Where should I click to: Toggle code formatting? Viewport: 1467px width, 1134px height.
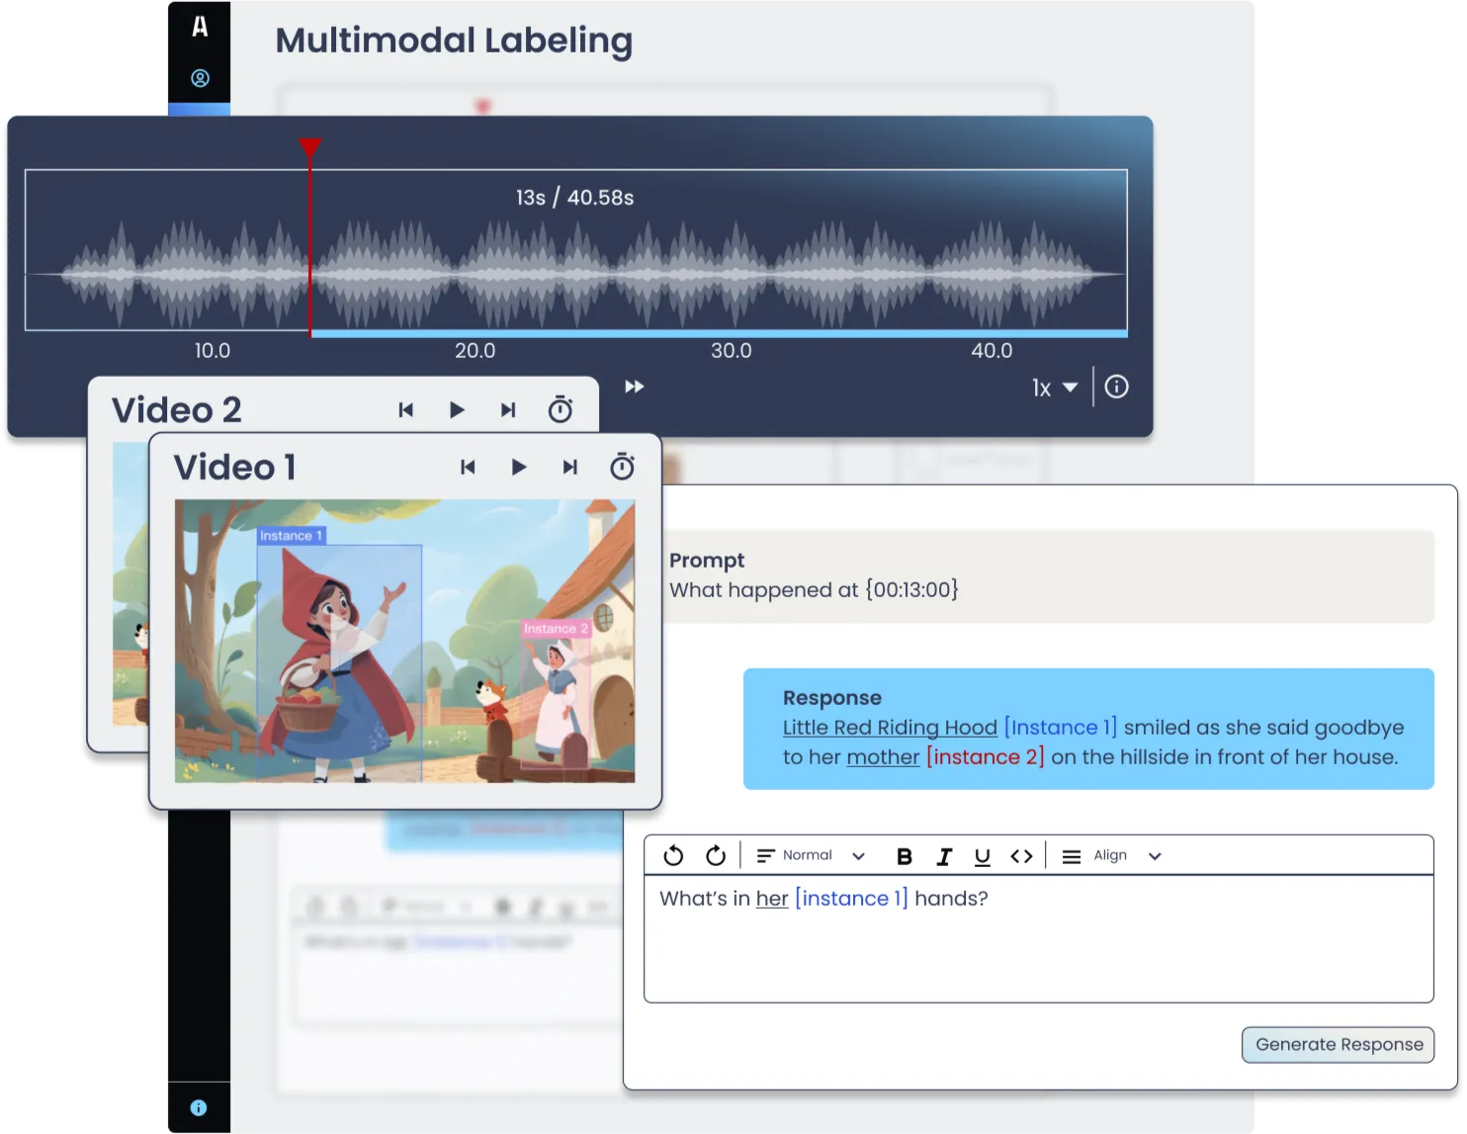(x=1021, y=856)
